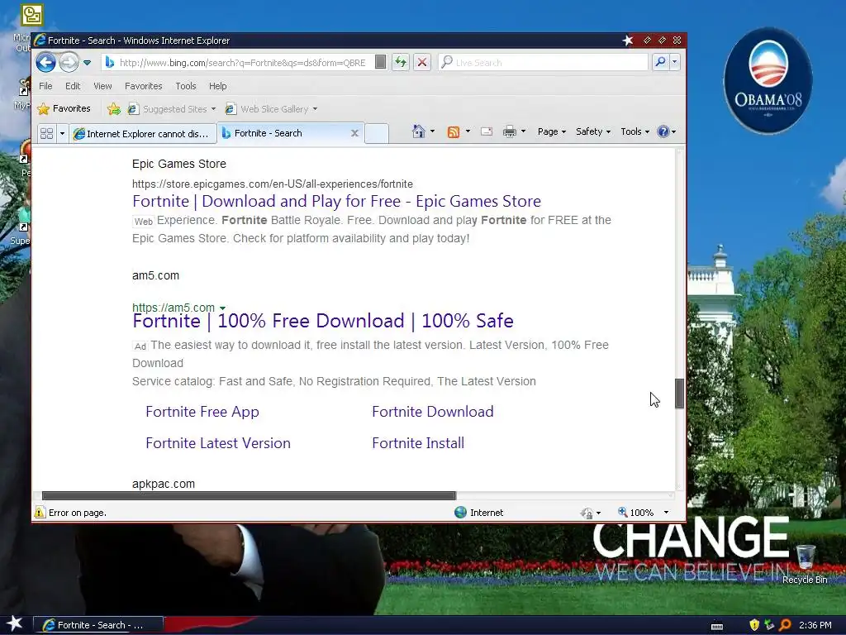Expand the Feeds dropdown arrow
This screenshot has height=635, width=846.
[468, 131]
